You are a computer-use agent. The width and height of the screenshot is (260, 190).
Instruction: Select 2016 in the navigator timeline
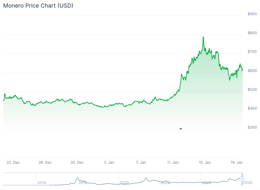click(x=42, y=183)
